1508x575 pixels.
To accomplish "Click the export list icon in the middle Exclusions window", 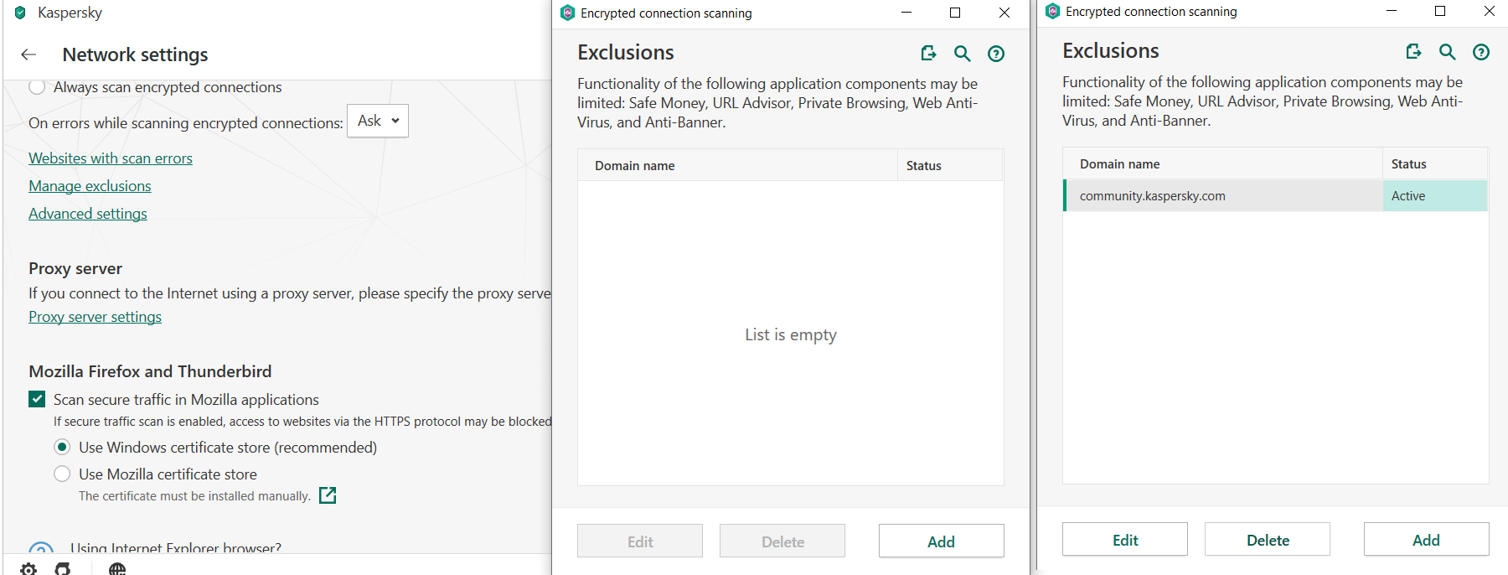I will [x=928, y=53].
